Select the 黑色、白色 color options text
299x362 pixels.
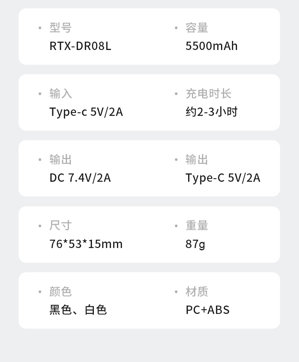78,310
